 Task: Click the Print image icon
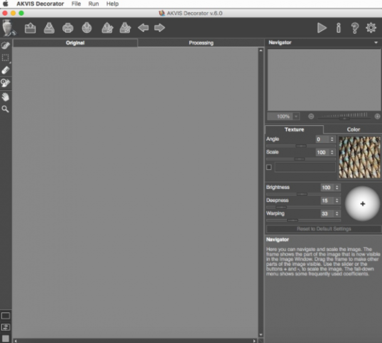coord(68,28)
